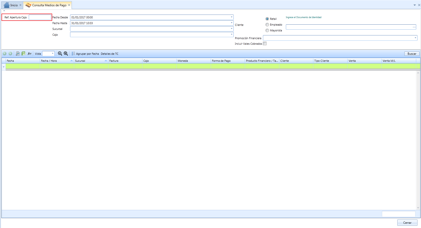Click the zoom in magnifier icon

[x=60, y=53]
